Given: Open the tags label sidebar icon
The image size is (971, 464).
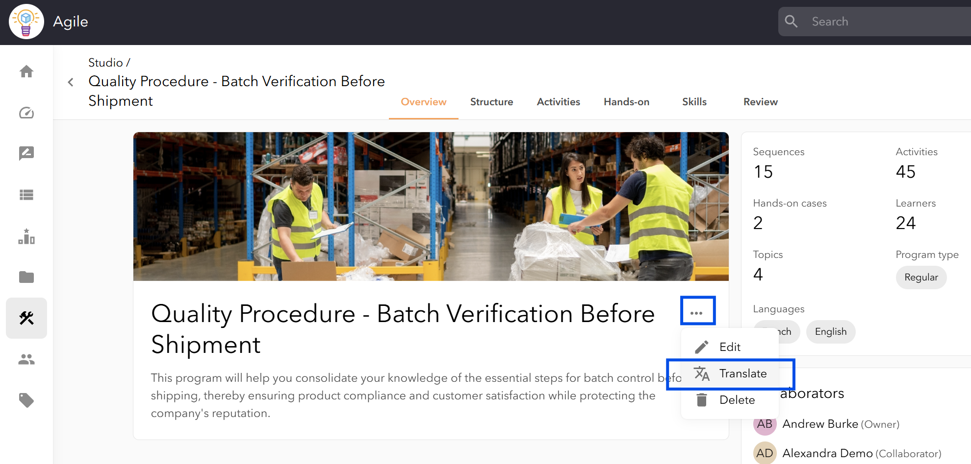Looking at the screenshot, I should [x=26, y=400].
